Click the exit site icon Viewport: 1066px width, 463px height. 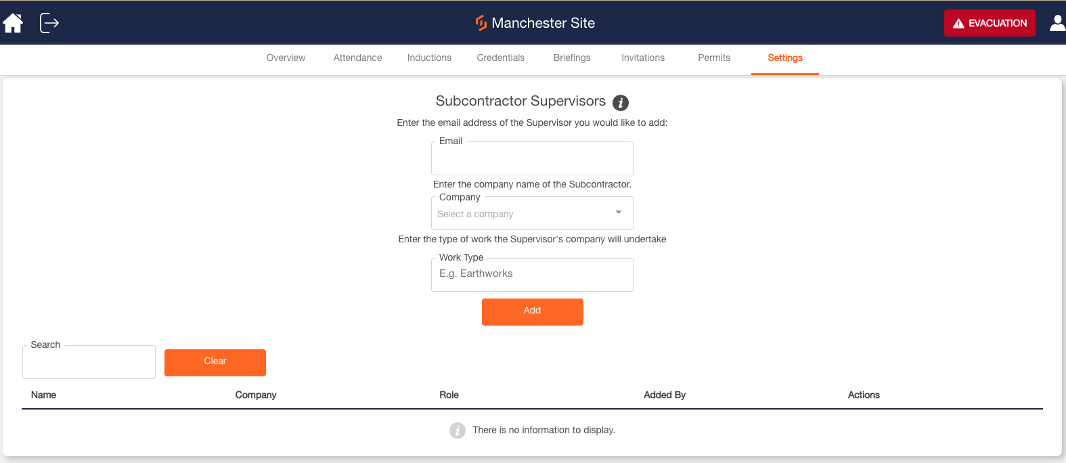coord(49,23)
